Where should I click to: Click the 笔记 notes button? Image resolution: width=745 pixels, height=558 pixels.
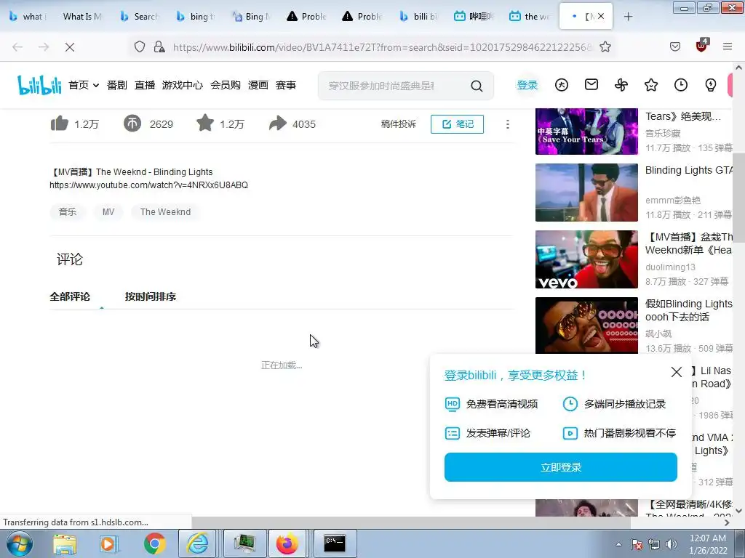coord(457,124)
